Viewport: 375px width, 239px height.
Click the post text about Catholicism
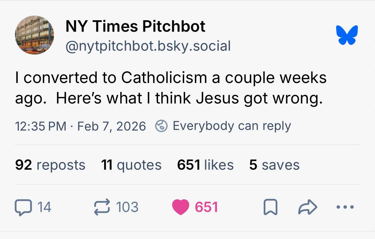(171, 88)
